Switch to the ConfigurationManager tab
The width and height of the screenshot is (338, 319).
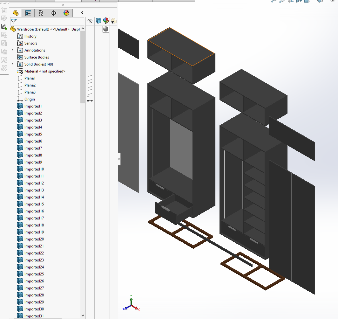tap(41, 13)
